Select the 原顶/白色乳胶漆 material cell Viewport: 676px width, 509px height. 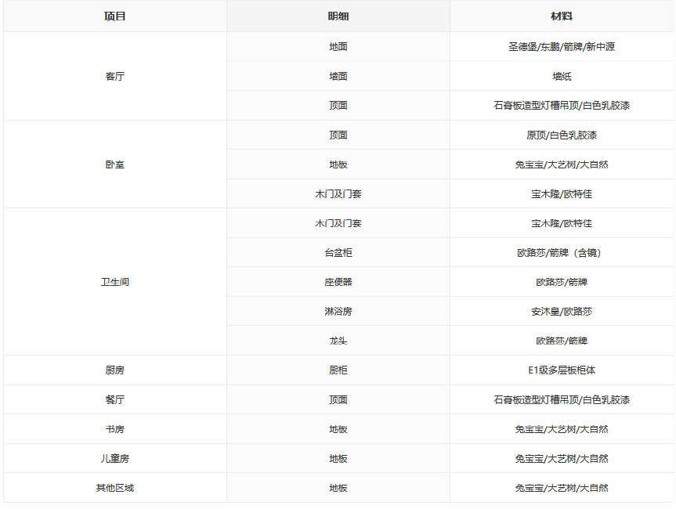(562, 135)
